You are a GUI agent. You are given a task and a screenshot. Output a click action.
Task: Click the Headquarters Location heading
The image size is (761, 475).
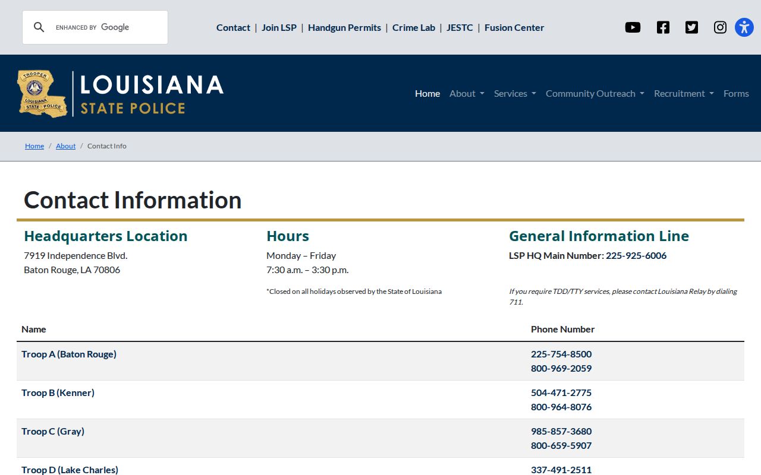tap(106, 236)
